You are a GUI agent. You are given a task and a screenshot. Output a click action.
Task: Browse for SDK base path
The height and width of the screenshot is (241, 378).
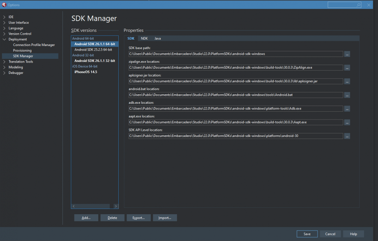point(347,54)
